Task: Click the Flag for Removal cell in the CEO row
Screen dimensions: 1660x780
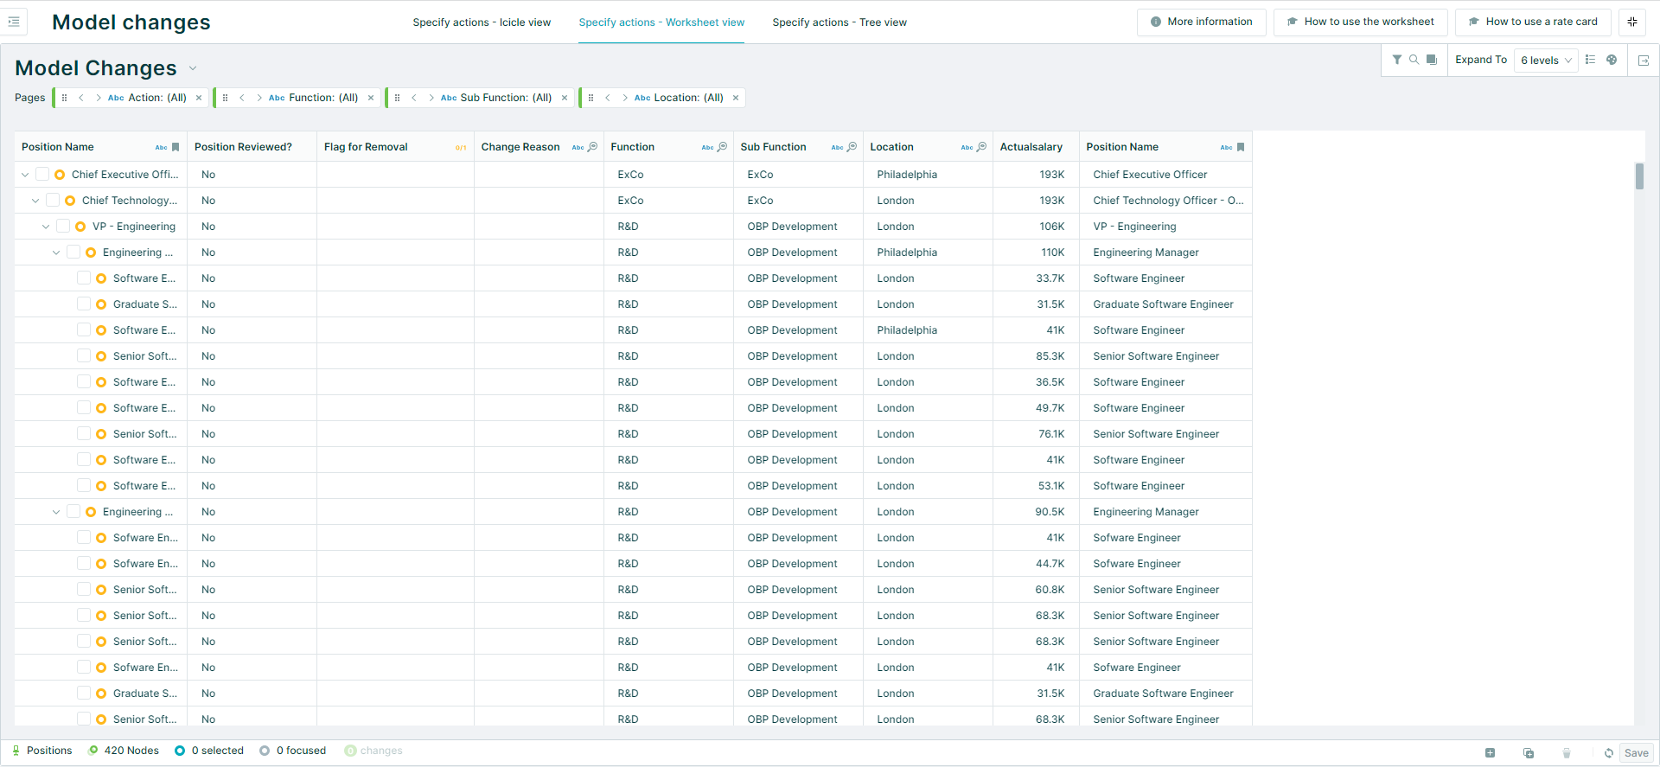Action: 395,175
